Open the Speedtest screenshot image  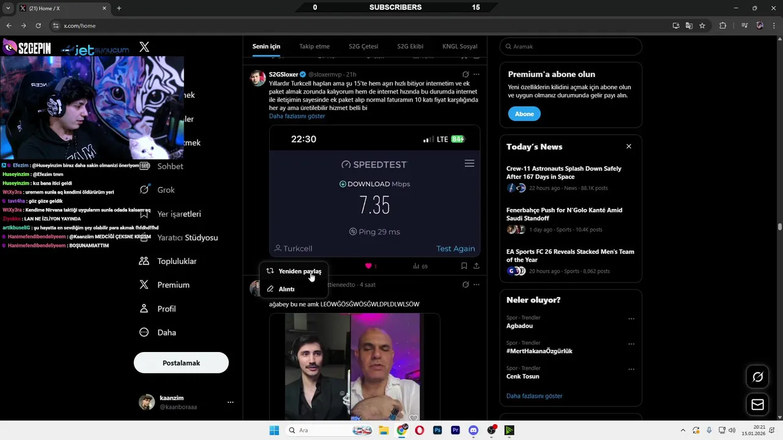(374, 191)
